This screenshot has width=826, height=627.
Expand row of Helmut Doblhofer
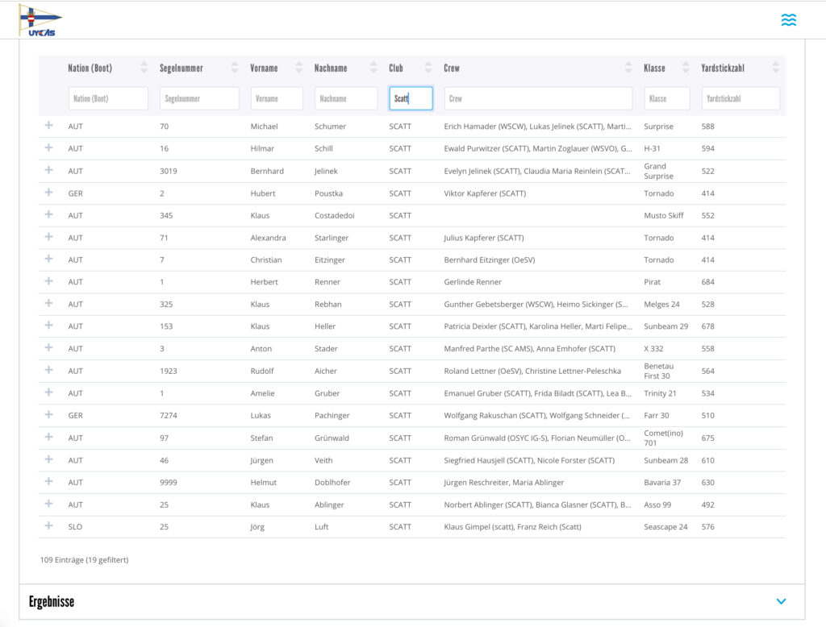49,481
